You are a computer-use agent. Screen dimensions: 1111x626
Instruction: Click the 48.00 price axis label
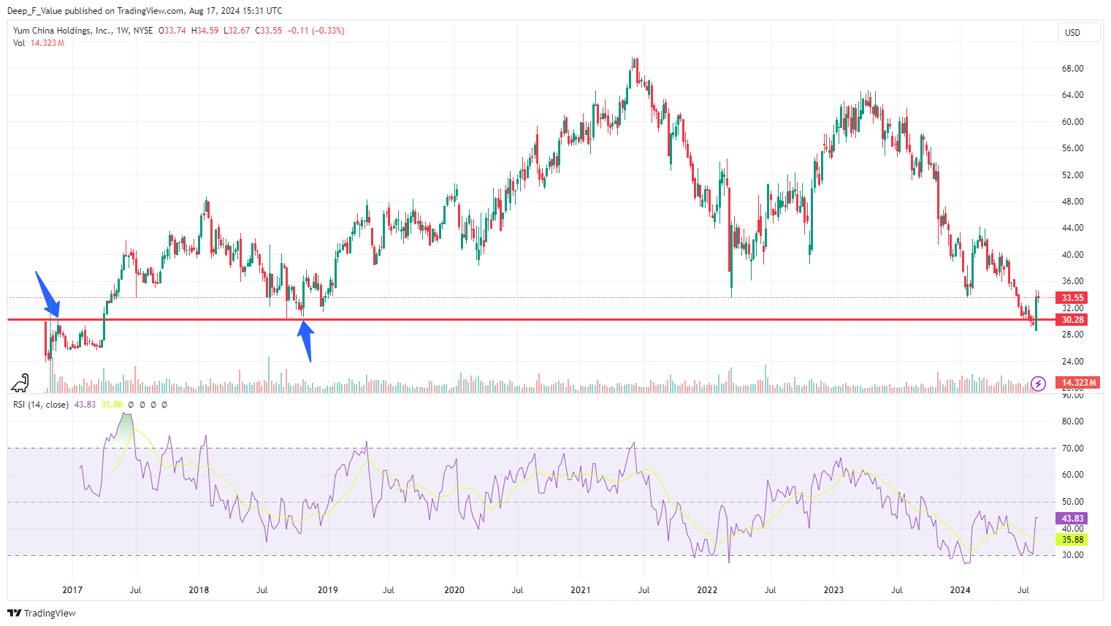[1072, 202]
